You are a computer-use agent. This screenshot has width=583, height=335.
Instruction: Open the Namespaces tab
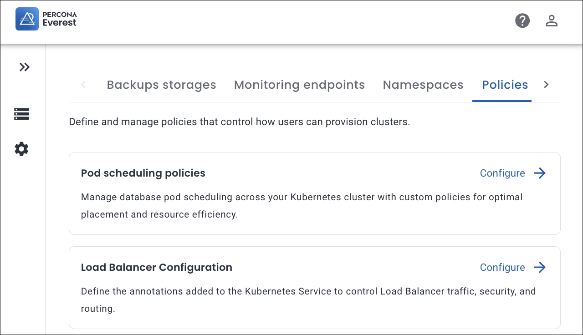click(423, 85)
